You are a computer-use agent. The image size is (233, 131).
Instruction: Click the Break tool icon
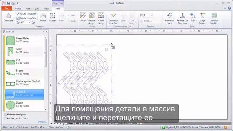(61, 16)
